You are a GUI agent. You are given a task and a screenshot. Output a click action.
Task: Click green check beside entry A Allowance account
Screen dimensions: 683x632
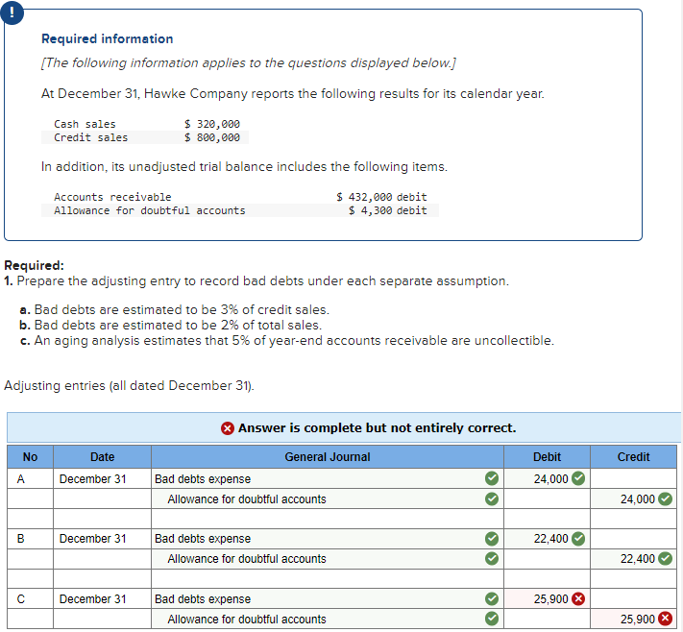tap(492, 498)
